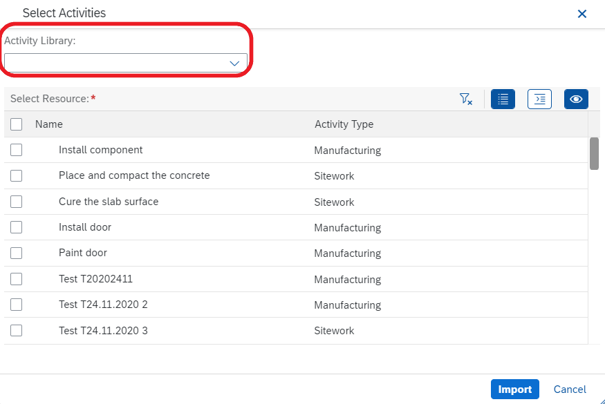Select the Paint door checkbox
The width and height of the screenshot is (605, 404).
click(16, 253)
